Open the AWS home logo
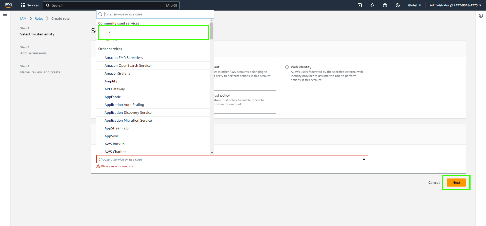 pos(8,5)
